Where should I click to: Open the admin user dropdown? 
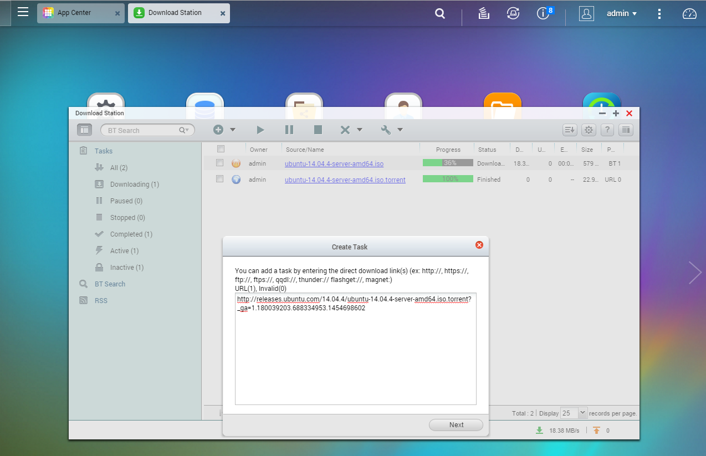point(622,14)
